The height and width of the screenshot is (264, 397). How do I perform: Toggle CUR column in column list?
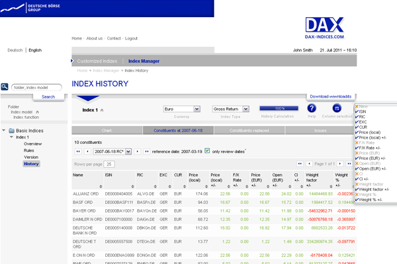[361, 127]
